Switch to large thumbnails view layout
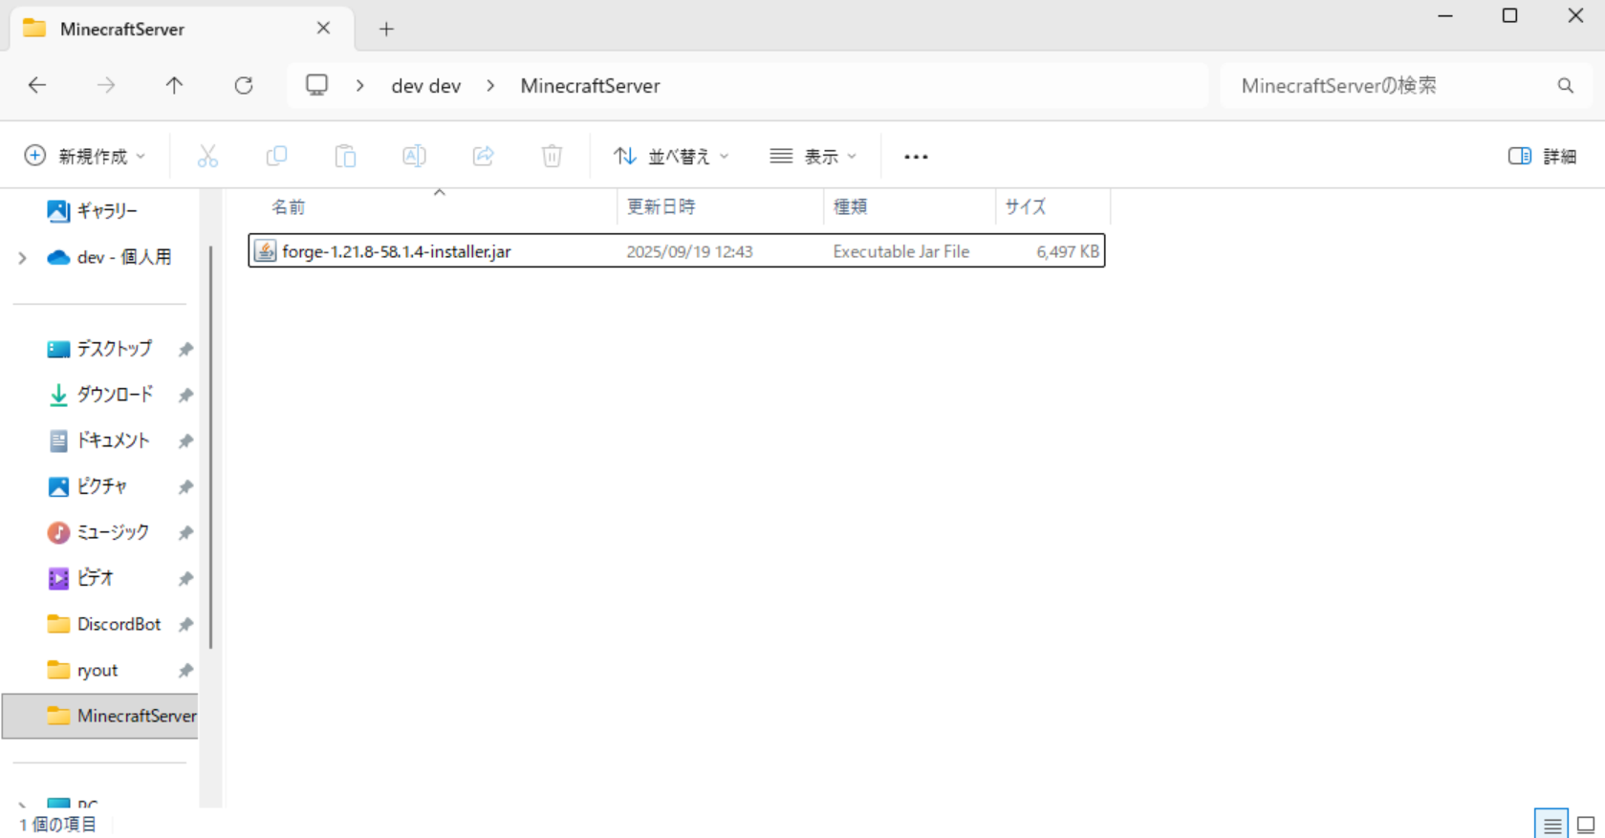The height and width of the screenshot is (838, 1605). click(x=1586, y=824)
